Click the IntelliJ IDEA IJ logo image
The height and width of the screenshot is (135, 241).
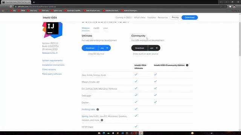pos(52,30)
